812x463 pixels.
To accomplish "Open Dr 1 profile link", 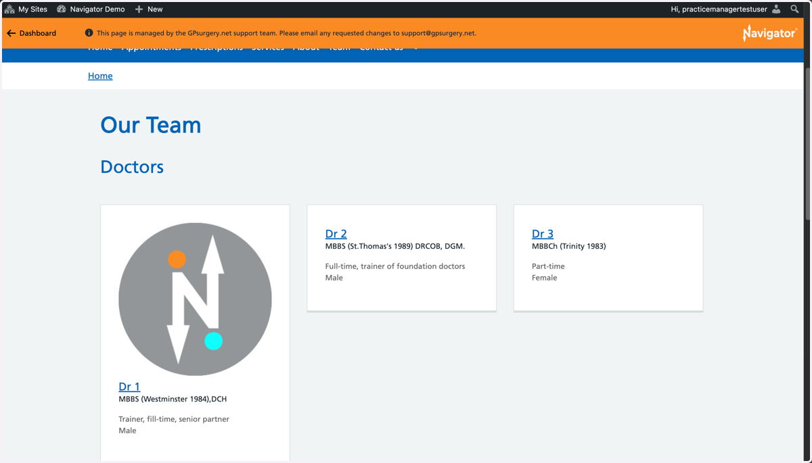I will (x=129, y=387).
